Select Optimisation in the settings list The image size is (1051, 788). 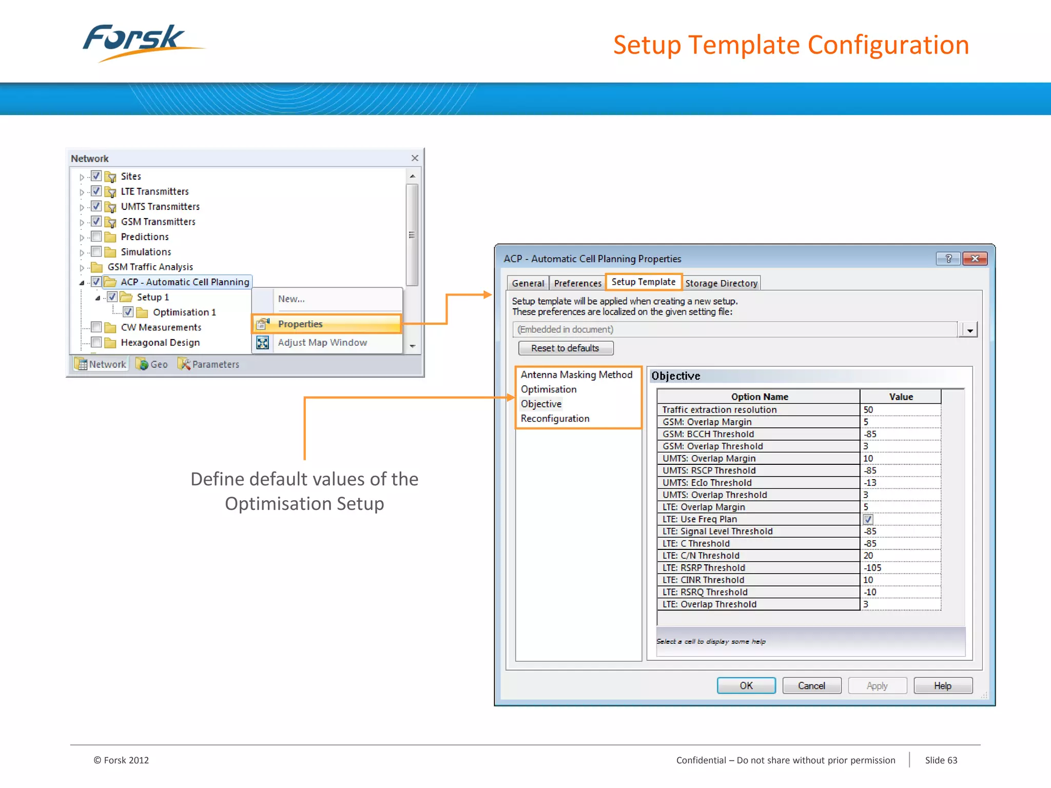(x=549, y=389)
